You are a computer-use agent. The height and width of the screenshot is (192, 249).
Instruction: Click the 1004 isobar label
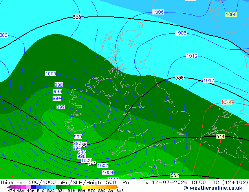point(108,173)
